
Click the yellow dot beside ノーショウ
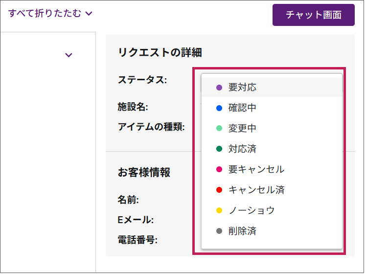coord(219,210)
